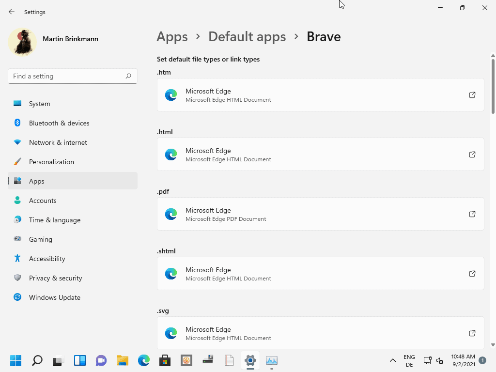Click the back arrow in Settings
Image resolution: width=496 pixels, height=372 pixels.
[11, 12]
